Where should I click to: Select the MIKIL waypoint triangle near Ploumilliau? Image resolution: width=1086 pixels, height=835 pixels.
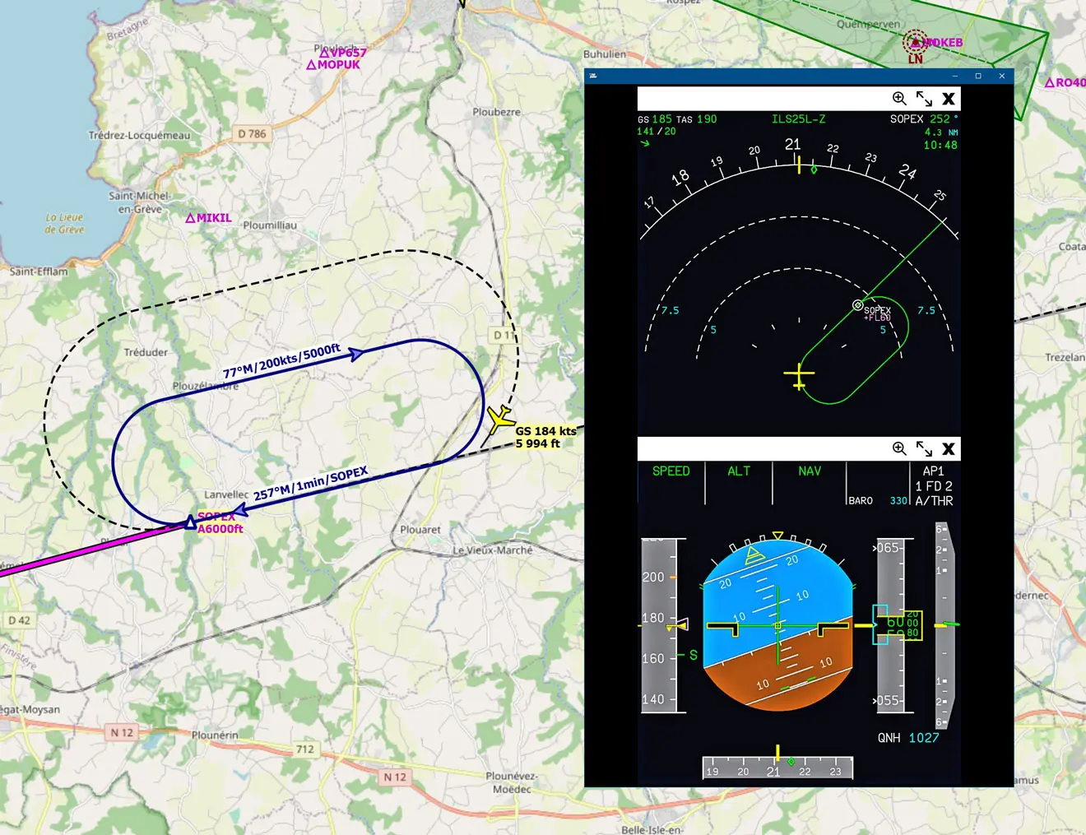(x=191, y=217)
